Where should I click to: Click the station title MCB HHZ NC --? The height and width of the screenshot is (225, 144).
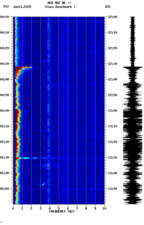tap(59, 3)
